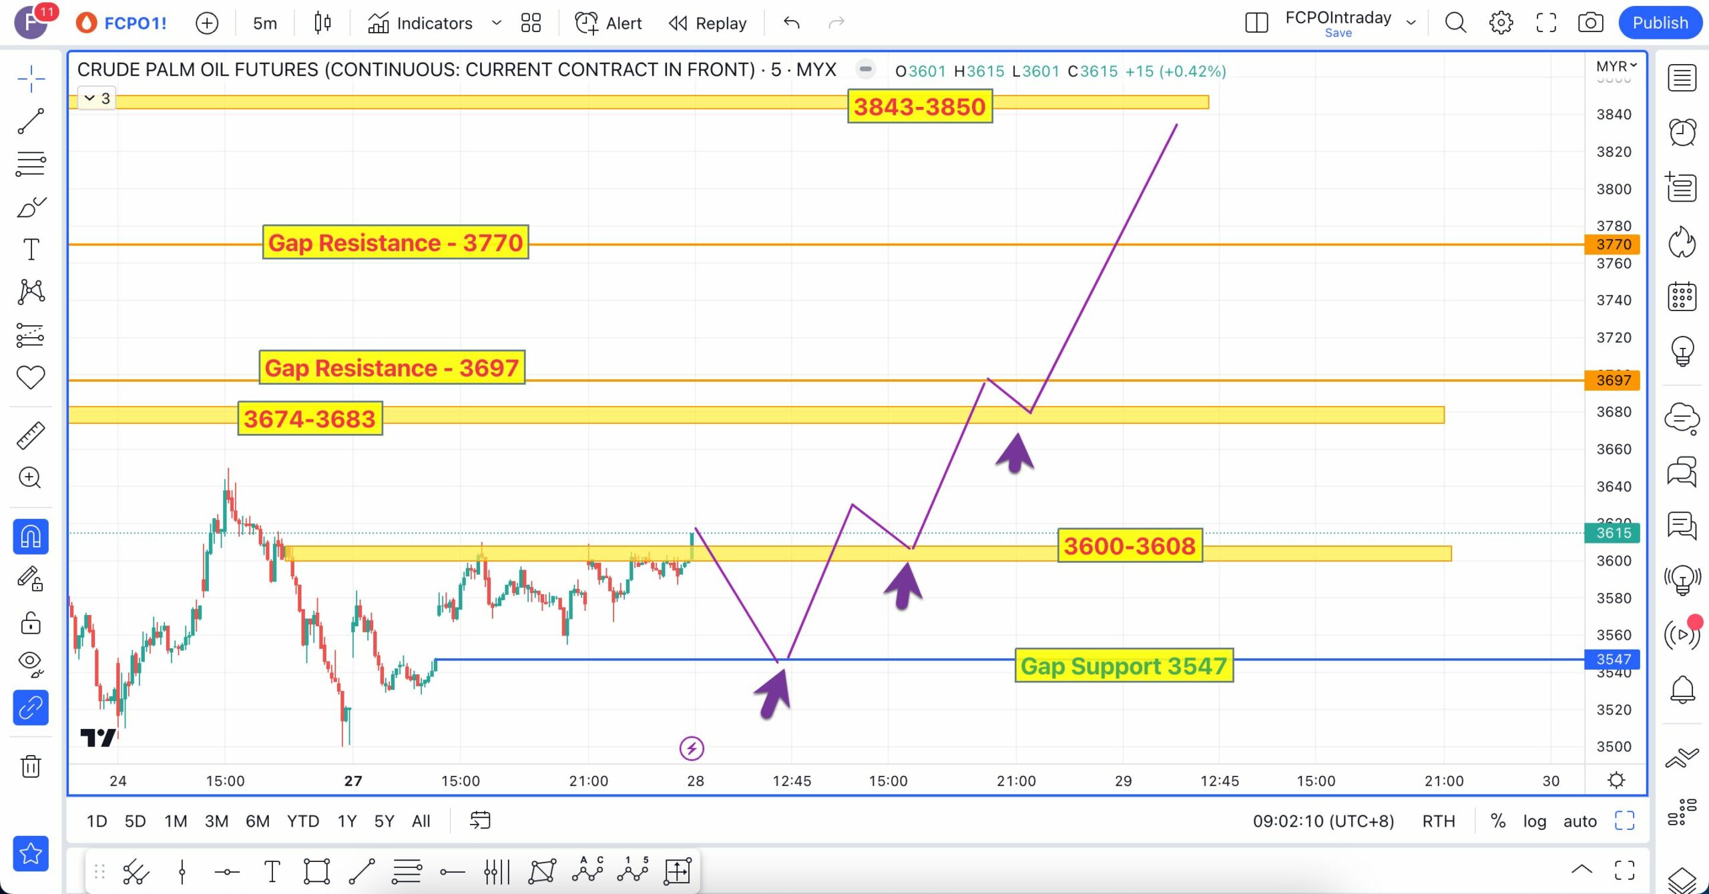The image size is (1709, 894).
Task: Select the trend line drawing tool
Action: pyautogui.click(x=31, y=122)
